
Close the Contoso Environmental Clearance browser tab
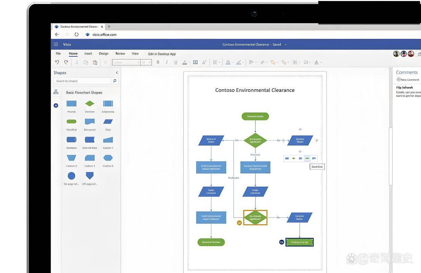pyautogui.click(x=102, y=27)
